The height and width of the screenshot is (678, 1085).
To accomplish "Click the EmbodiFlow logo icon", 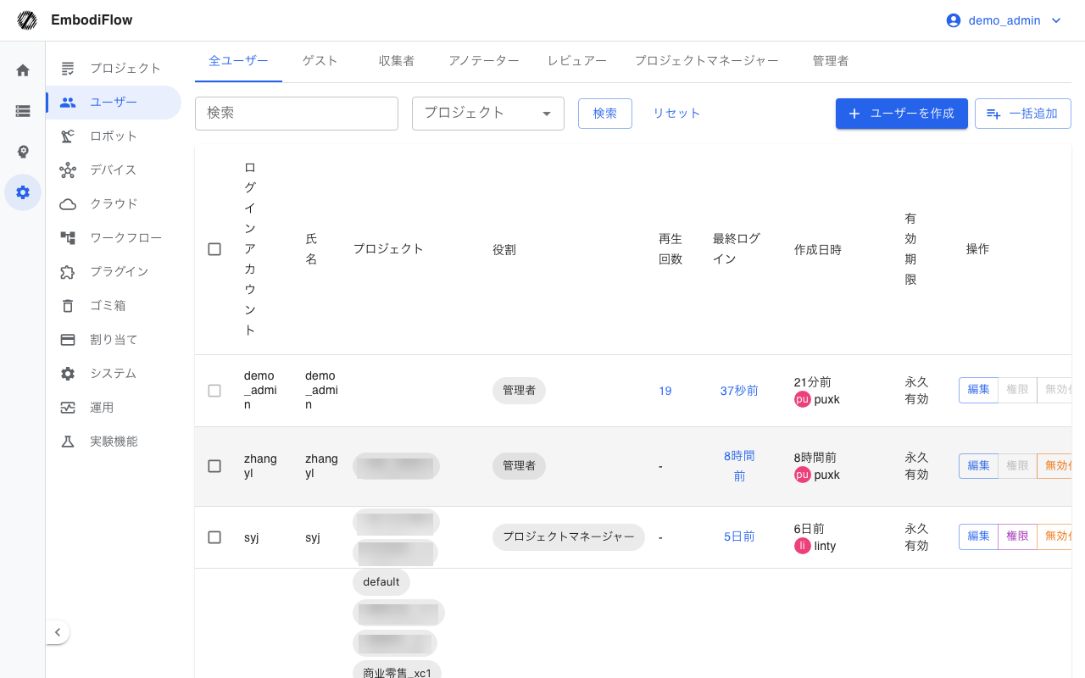I will 27,20.
